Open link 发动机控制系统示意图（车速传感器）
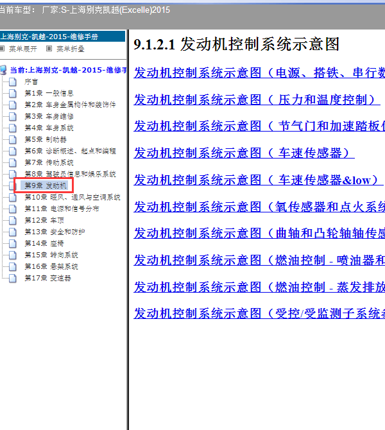Screen dimensions: 385x430 click(x=244, y=153)
